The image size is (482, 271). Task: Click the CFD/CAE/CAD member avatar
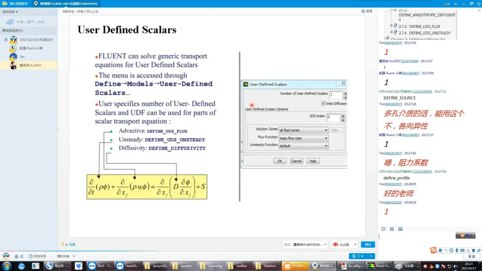click(13, 40)
